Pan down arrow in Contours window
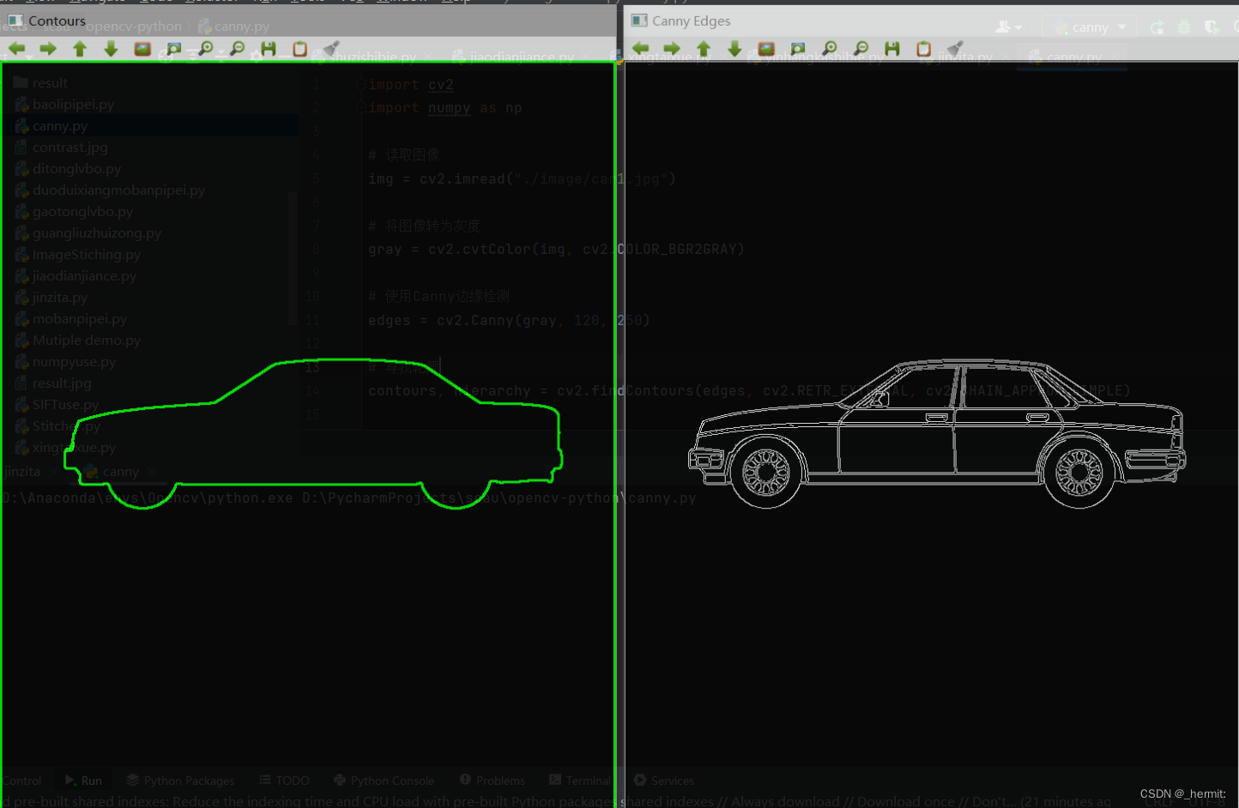The height and width of the screenshot is (808, 1239). pyautogui.click(x=111, y=49)
